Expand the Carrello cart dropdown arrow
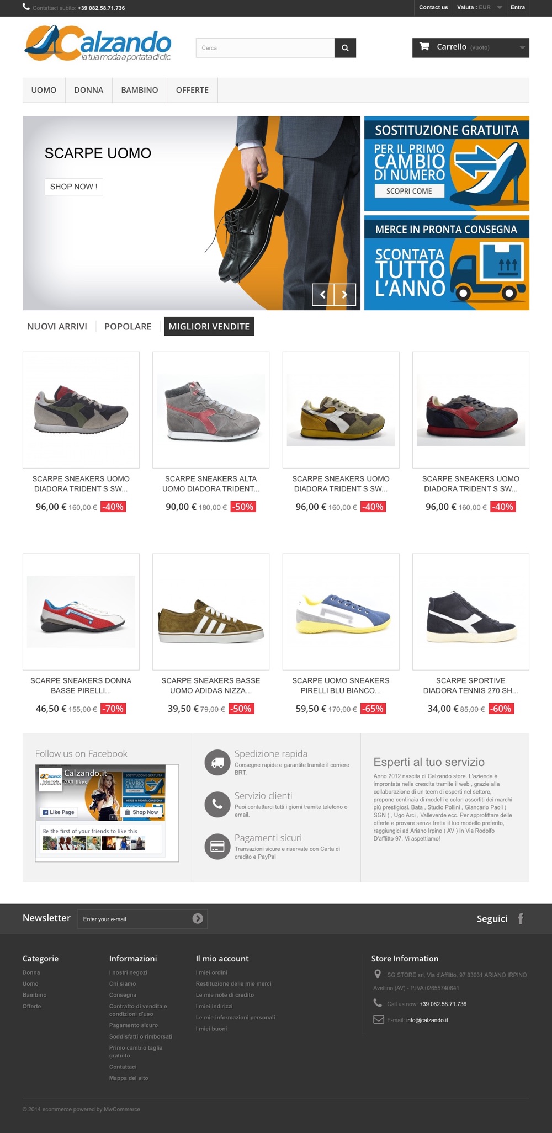The image size is (552, 1133). click(x=522, y=47)
